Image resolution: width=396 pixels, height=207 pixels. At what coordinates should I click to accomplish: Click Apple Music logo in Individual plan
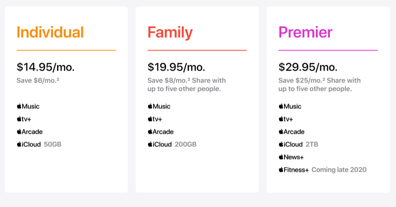[28, 106]
